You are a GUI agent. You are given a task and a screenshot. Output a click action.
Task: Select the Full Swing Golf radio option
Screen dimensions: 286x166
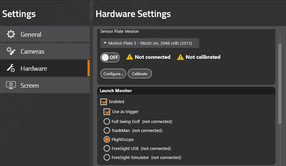(x=107, y=121)
